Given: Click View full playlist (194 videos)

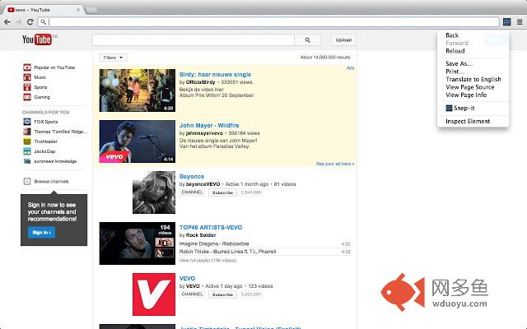Looking at the screenshot, I should [x=208, y=260].
